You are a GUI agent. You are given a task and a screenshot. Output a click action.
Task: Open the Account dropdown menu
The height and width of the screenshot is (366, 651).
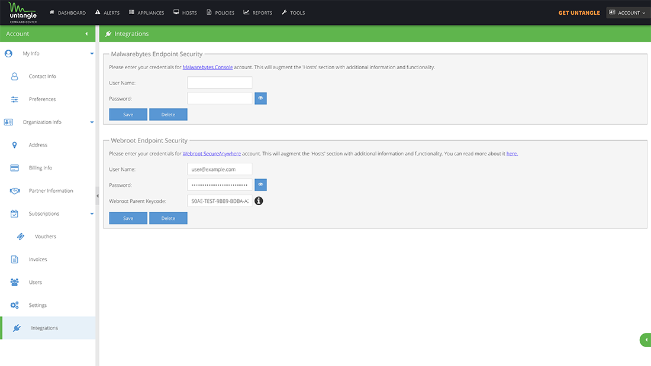[x=627, y=12]
